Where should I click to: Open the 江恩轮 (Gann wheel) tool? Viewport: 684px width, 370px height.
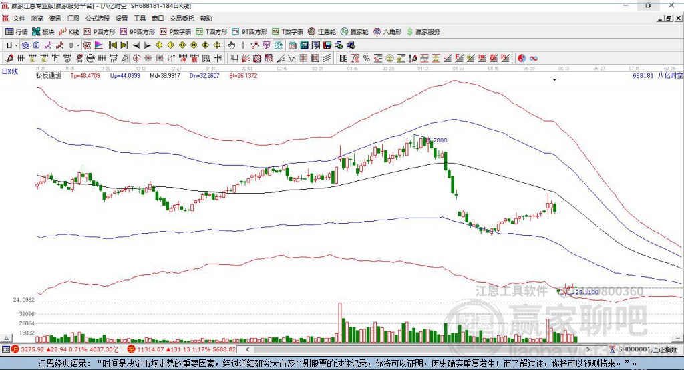pos(322,32)
